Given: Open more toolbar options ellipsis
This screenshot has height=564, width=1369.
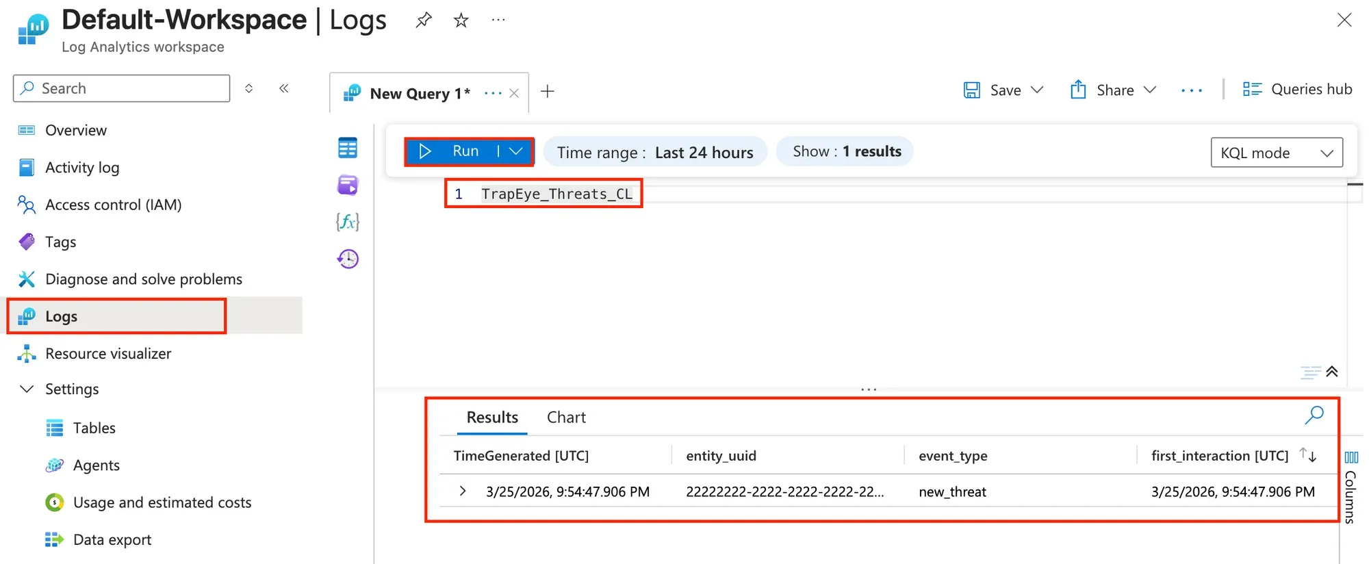Looking at the screenshot, I should click(x=1192, y=90).
